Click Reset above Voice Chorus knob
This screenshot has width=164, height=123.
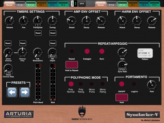[8, 43]
